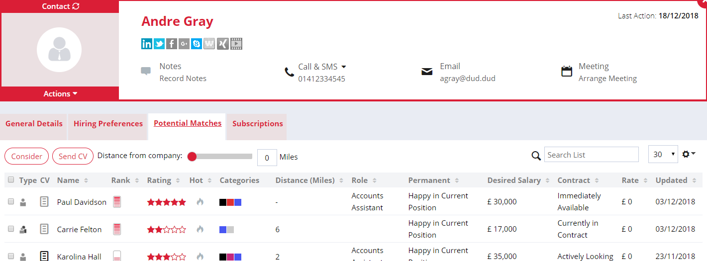This screenshot has height=261, width=707.
Task: Open the page size dropdown showing 30
Action: (663, 155)
